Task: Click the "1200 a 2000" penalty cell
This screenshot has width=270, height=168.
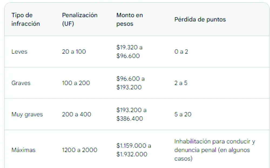Action: (x=80, y=150)
